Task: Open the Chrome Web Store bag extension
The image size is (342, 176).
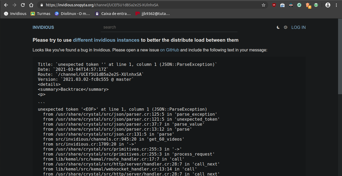Action: [x=282, y=5]
